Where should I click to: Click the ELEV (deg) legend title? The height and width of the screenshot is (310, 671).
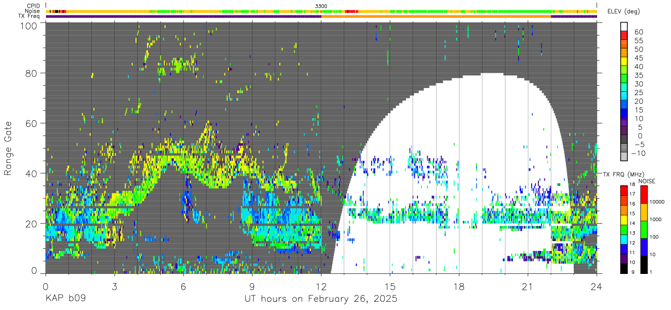tap(624, 11)
